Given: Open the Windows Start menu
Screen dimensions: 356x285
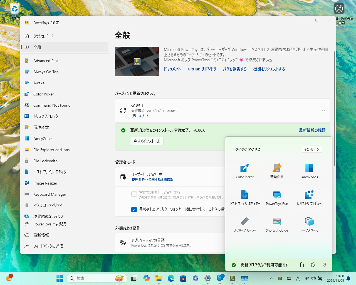Looking at the screenshot, I should click(60, 278).
